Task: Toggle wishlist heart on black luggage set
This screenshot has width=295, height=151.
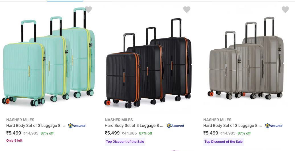Action: coord(187,10)
